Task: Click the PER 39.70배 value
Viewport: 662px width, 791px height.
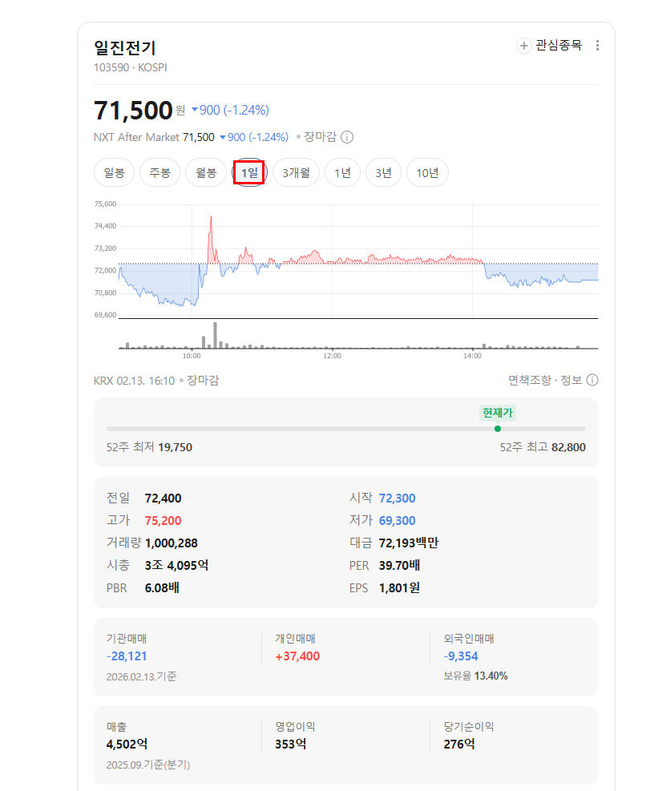Action: [x=399, y=566]
